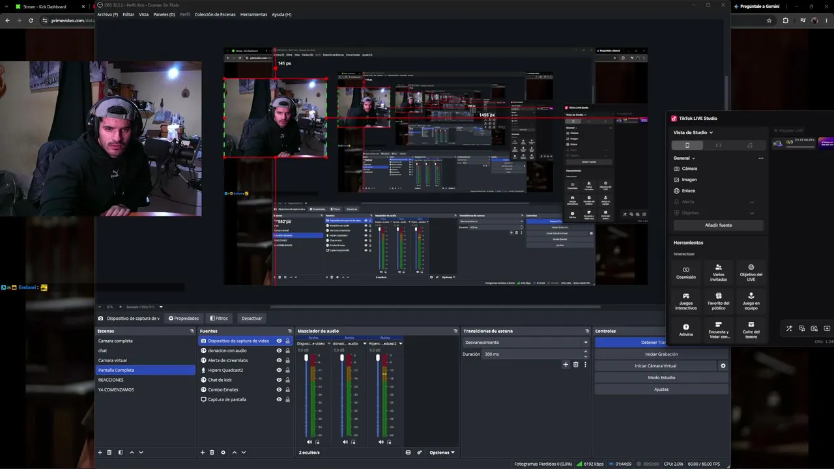Open Coemisión tool in TikTok LIVE Studio

tap(686, 272)
